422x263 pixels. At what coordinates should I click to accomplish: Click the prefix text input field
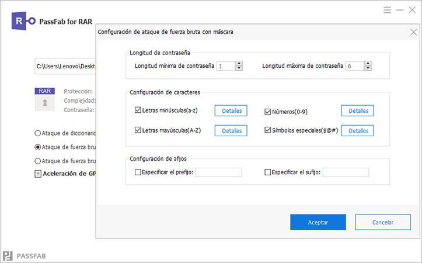[x=219, y=172]
